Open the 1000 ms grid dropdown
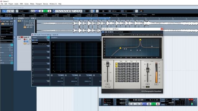This screenshot has height=111, width=198. tap(116, 11)
